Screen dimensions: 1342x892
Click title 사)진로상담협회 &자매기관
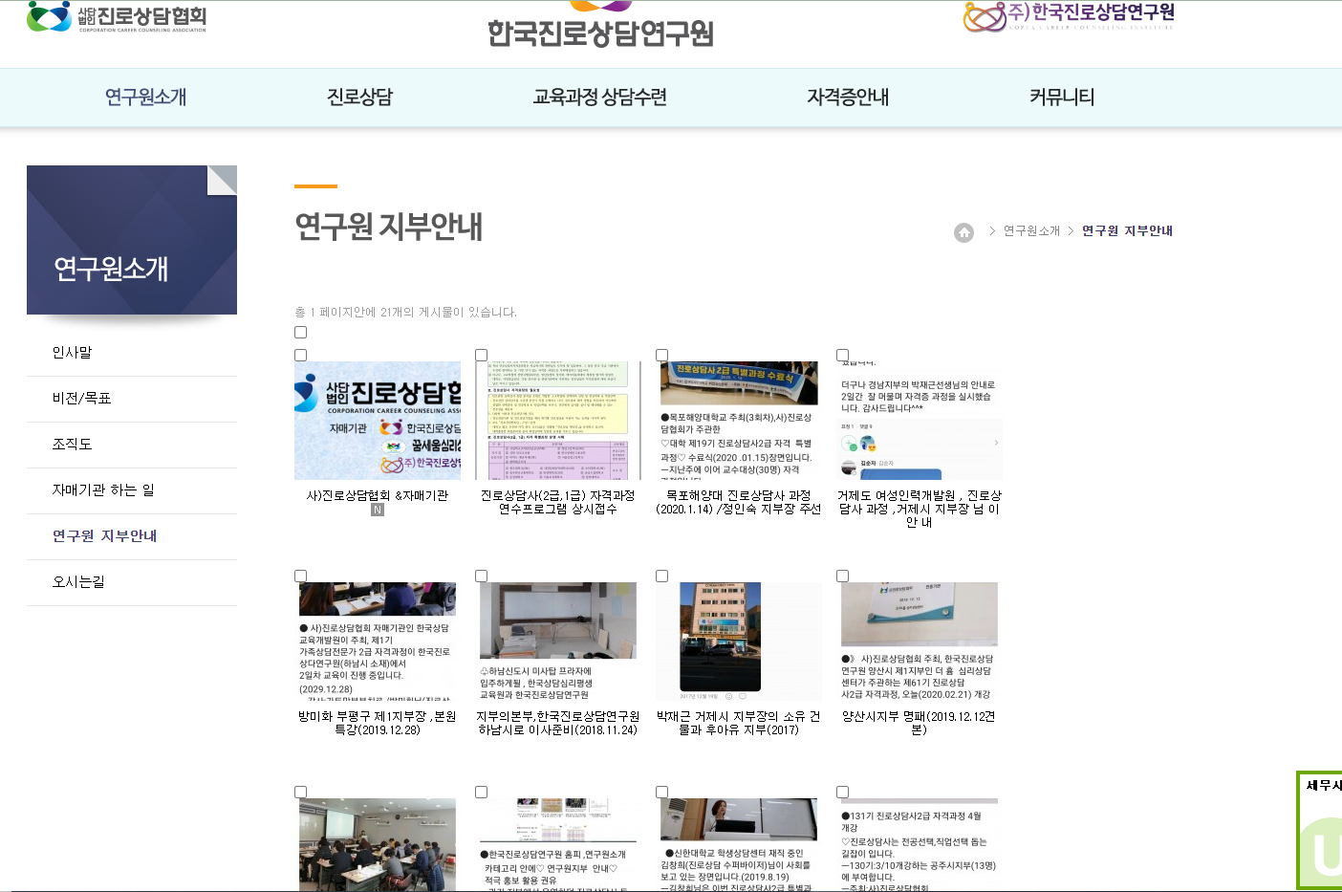coord(378,495)
